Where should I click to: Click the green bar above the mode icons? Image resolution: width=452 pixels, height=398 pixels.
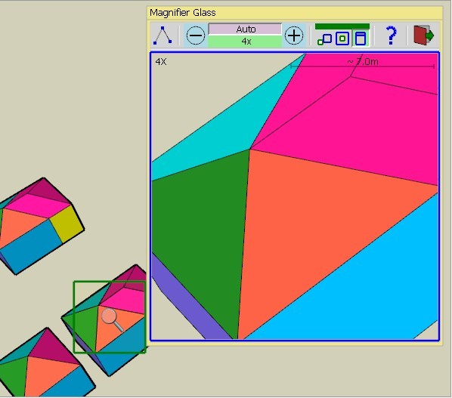(342, 26)
